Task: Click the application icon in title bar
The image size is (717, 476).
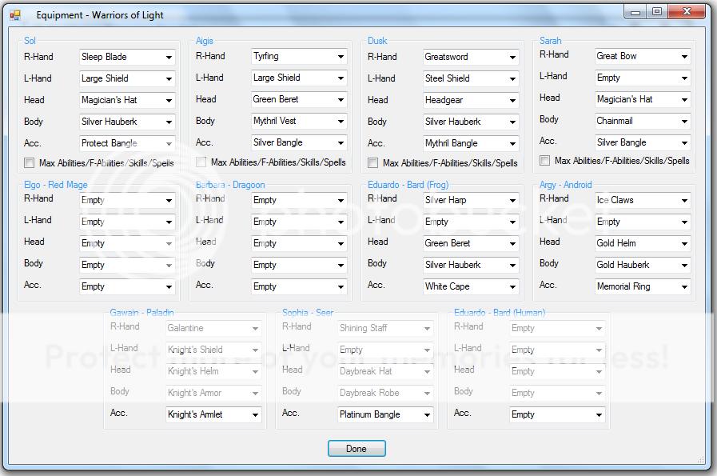Action: pos(15,15)
